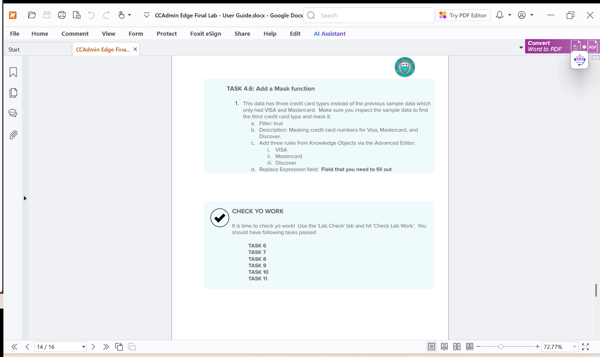Go to the last page arrow
This screenshot has height=357, width=600.
106,347
